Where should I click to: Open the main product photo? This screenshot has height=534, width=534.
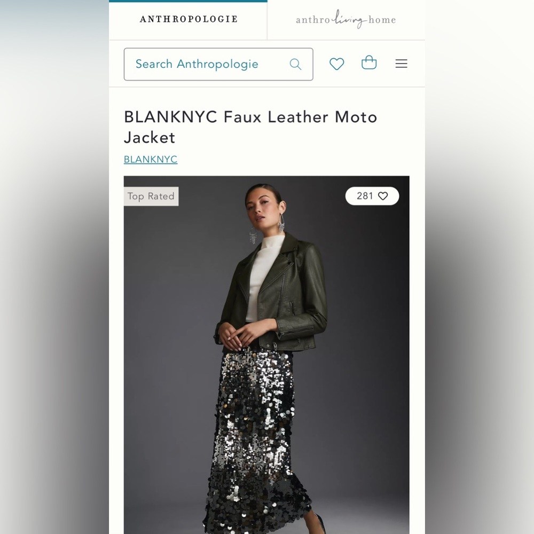click(266, 355)
